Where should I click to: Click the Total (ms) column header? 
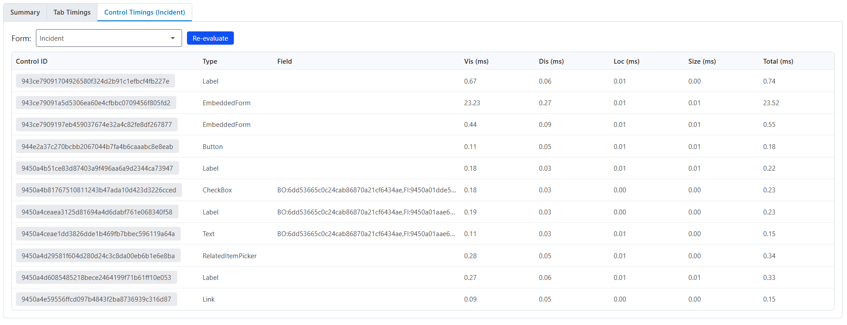point(778,61)
